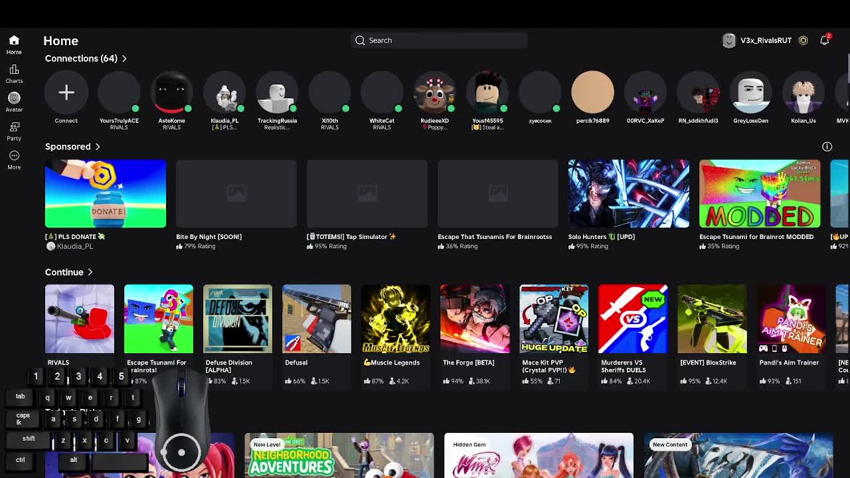Viewport: 850px width, 478px height.
Task: Click the V3x_RivalsRUT profile avatar
Action: click(x=729, y=40)
